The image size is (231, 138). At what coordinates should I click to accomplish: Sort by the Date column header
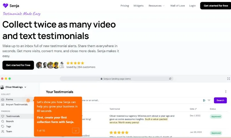click(x=193, y=109)
